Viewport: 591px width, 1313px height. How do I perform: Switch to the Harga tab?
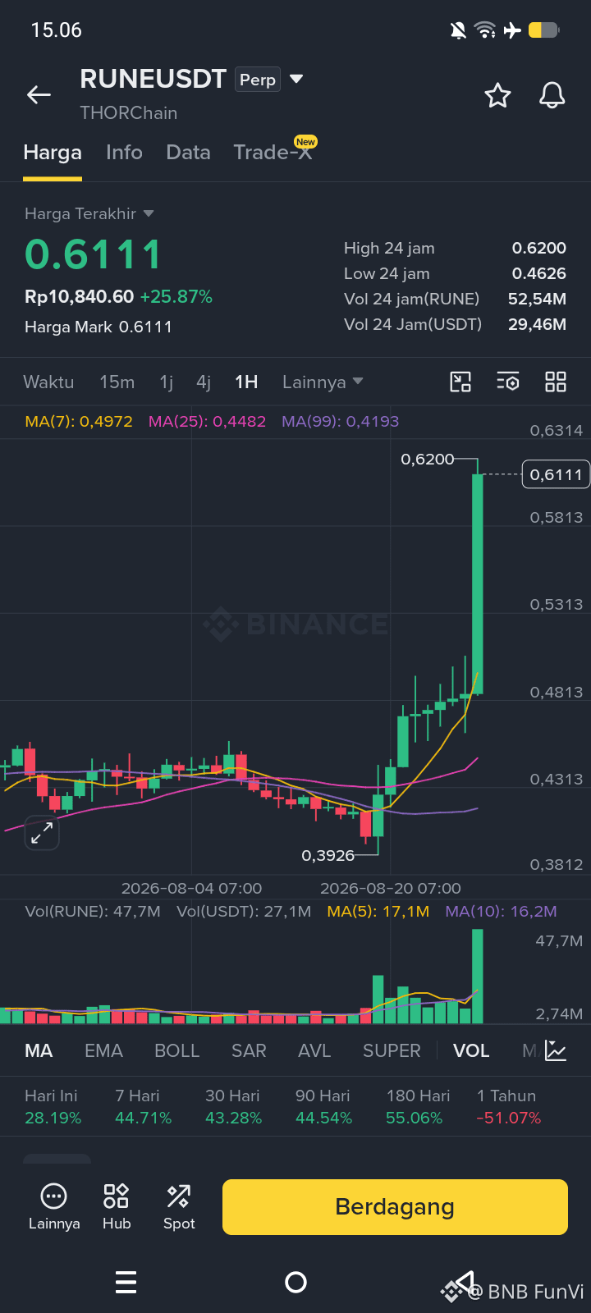pyautogui.click(x=53, y=153)
